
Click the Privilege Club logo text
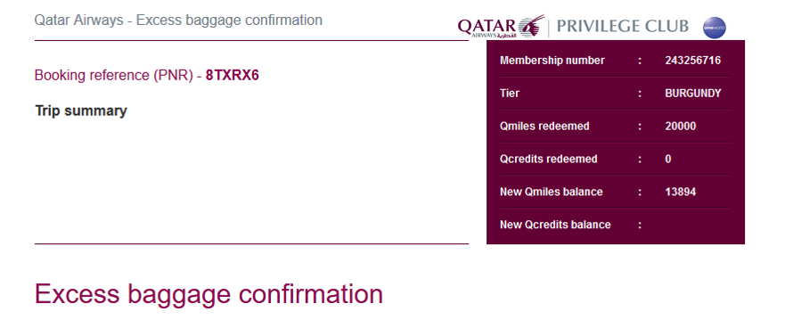[x=622, y=26]
